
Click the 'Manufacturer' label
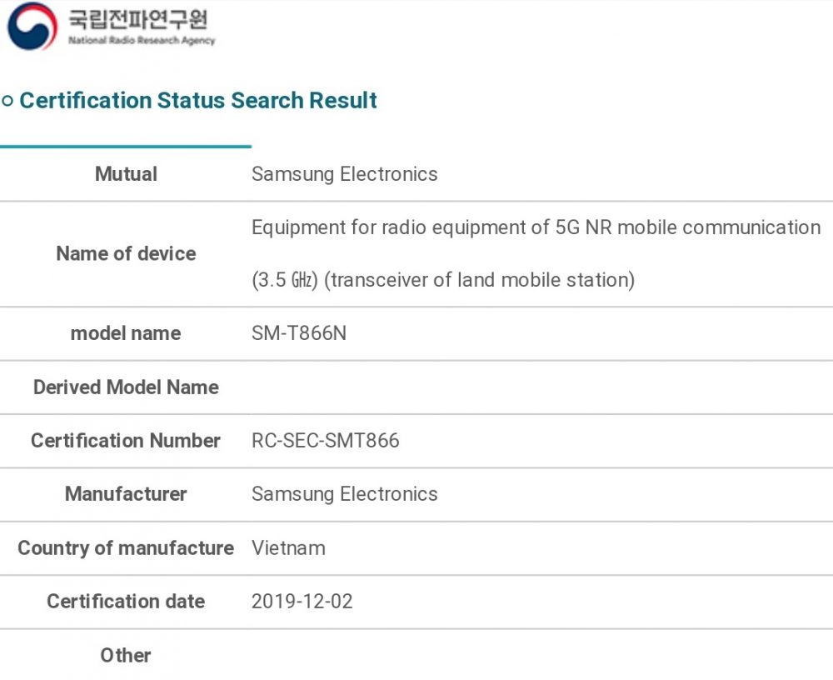click(126, 494)
